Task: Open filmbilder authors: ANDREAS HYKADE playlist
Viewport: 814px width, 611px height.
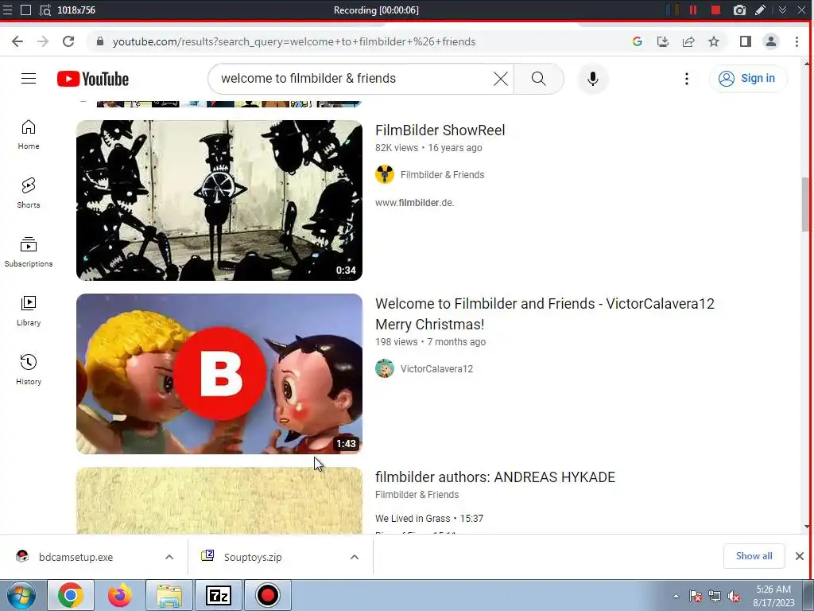Action: tap(495, 477)
